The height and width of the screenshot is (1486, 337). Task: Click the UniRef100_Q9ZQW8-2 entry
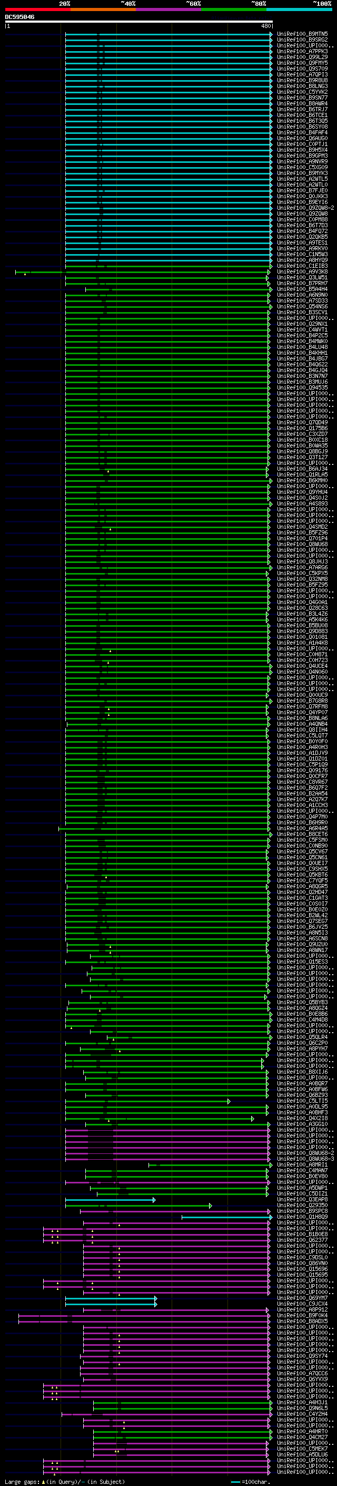click(x=306, y=208)
